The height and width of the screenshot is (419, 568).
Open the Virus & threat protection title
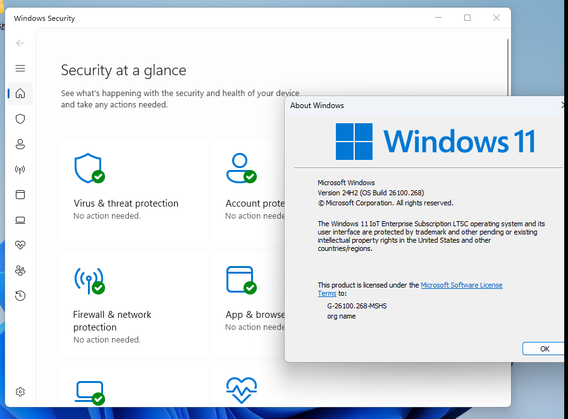126,203
